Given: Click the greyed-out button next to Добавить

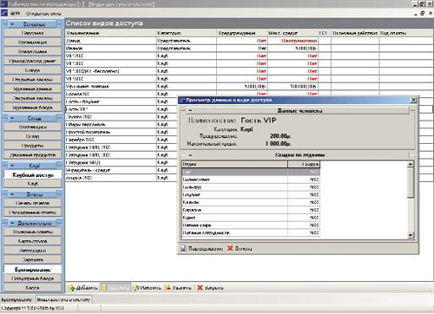Looking at the screenshot, I should pyautogui.click(x=115, y=288).
